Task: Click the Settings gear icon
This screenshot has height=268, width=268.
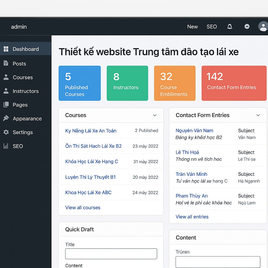Action: 6,132
